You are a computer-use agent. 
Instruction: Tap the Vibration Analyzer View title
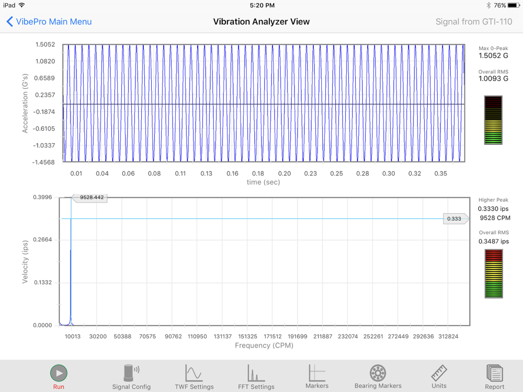[x=261, y=21]
